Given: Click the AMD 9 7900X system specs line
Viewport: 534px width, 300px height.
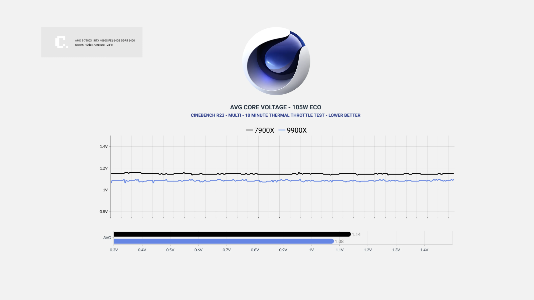Looking at the screenshot, I should coord(105,41).
